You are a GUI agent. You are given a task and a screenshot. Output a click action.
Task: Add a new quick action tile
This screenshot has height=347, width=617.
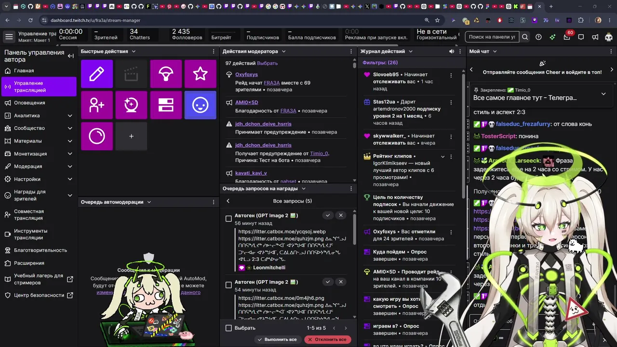(x=131, y=136)
